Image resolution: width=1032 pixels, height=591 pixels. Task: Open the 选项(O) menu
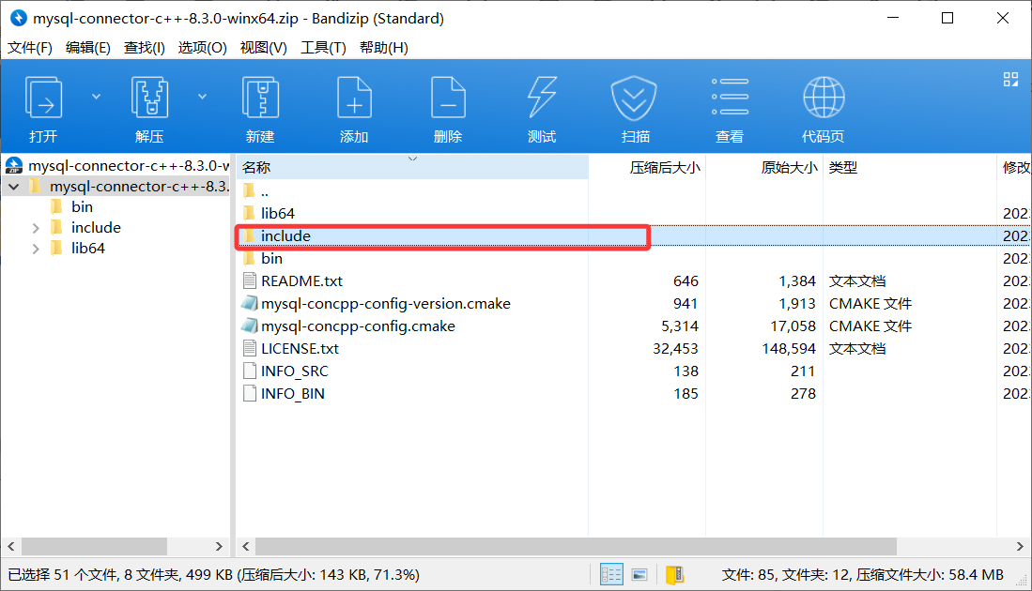(202, 47)
